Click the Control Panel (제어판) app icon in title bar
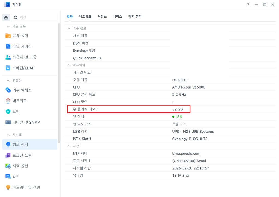Screen dimensions: 279x197 coord(7,5)
